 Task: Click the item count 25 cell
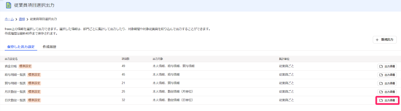123,91
